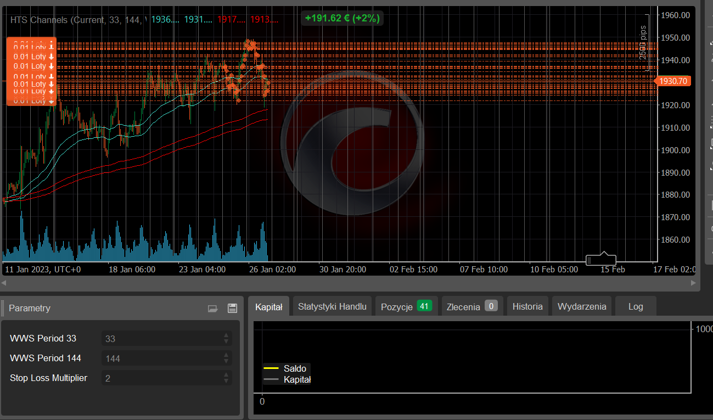Open the Pozycje tab with 41 positions
713x420 pixels.
(x=406, y=306)
